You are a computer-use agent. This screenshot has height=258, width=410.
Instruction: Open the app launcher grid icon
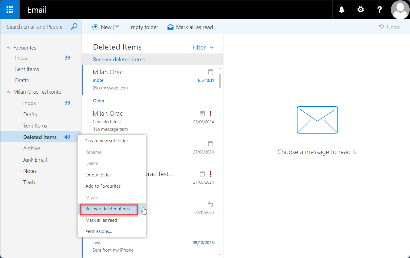10,10
